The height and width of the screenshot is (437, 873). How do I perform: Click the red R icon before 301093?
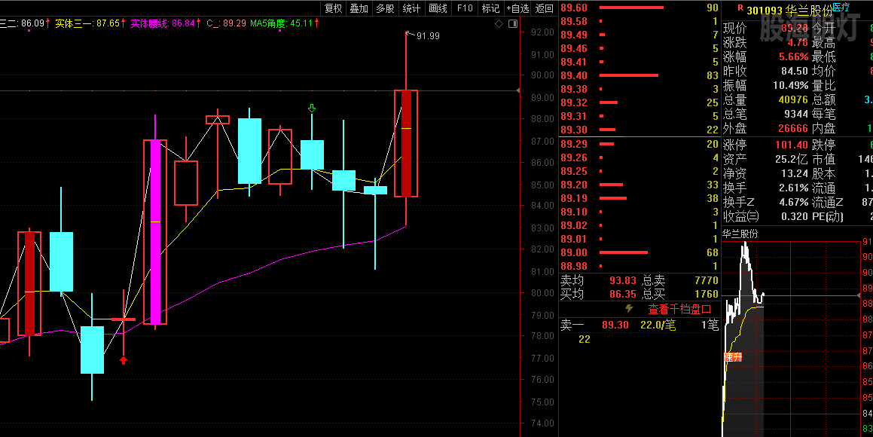pos(740,8)
